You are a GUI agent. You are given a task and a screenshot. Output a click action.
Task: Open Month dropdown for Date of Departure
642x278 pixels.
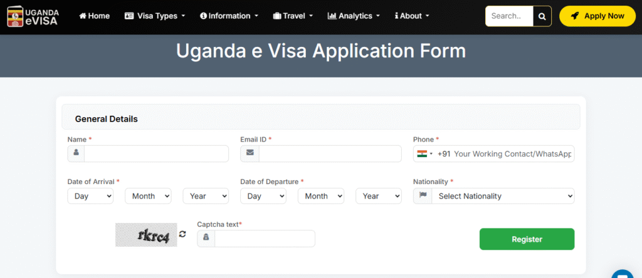point(320,196)
